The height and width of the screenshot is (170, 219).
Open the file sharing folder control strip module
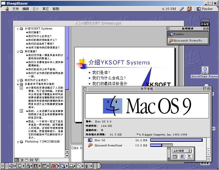coord(64,166)
